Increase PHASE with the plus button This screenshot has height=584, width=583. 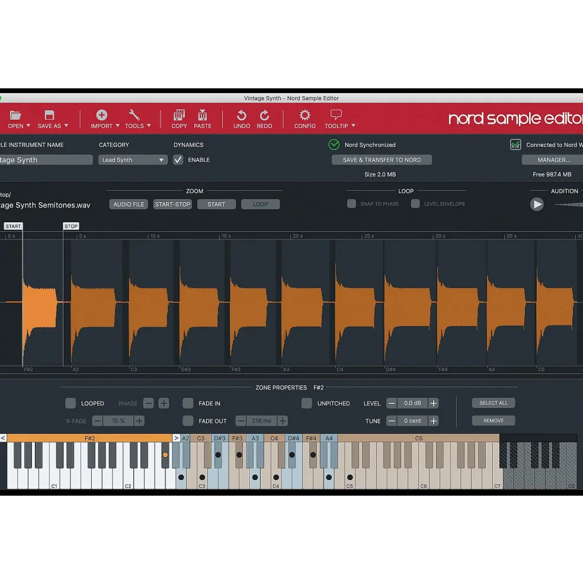164,403
